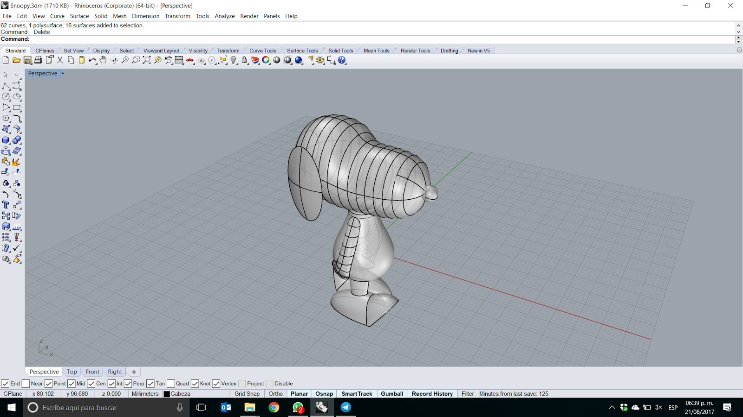743x417 pixels.
Task: Click the CPlane coordinate label in status bar
Action: tap(13, 394)
